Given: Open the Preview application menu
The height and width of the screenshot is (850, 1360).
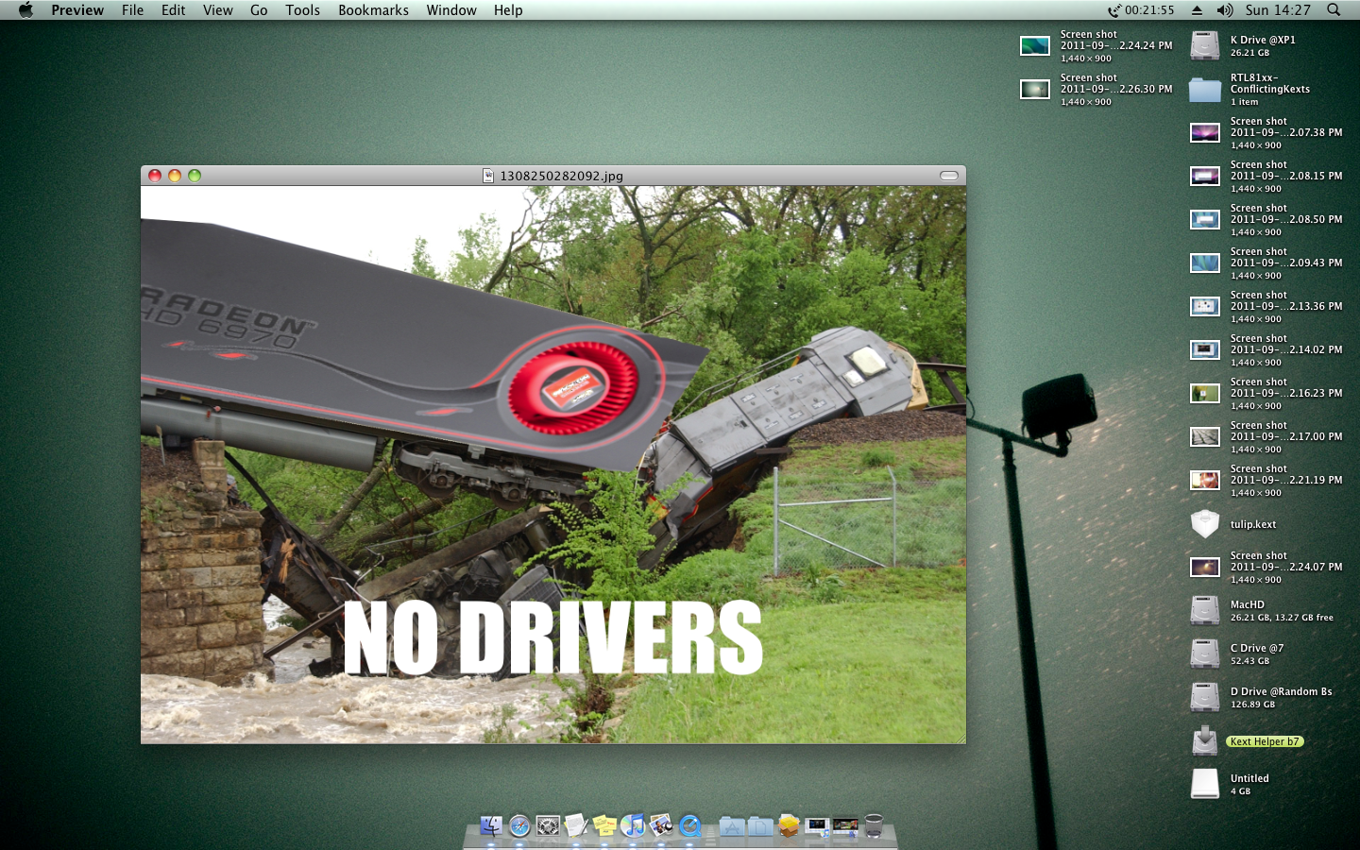Looking at the screenshot, I should 77,9.
